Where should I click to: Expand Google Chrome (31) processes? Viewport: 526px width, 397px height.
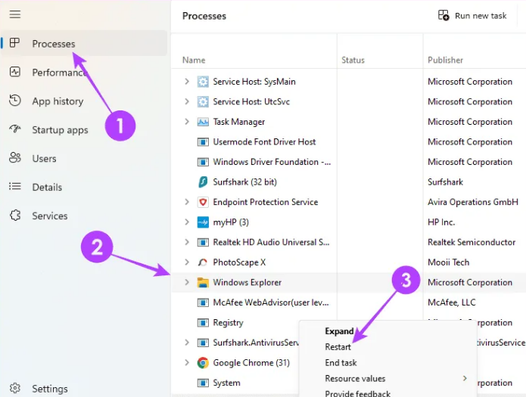click(187, 363)
